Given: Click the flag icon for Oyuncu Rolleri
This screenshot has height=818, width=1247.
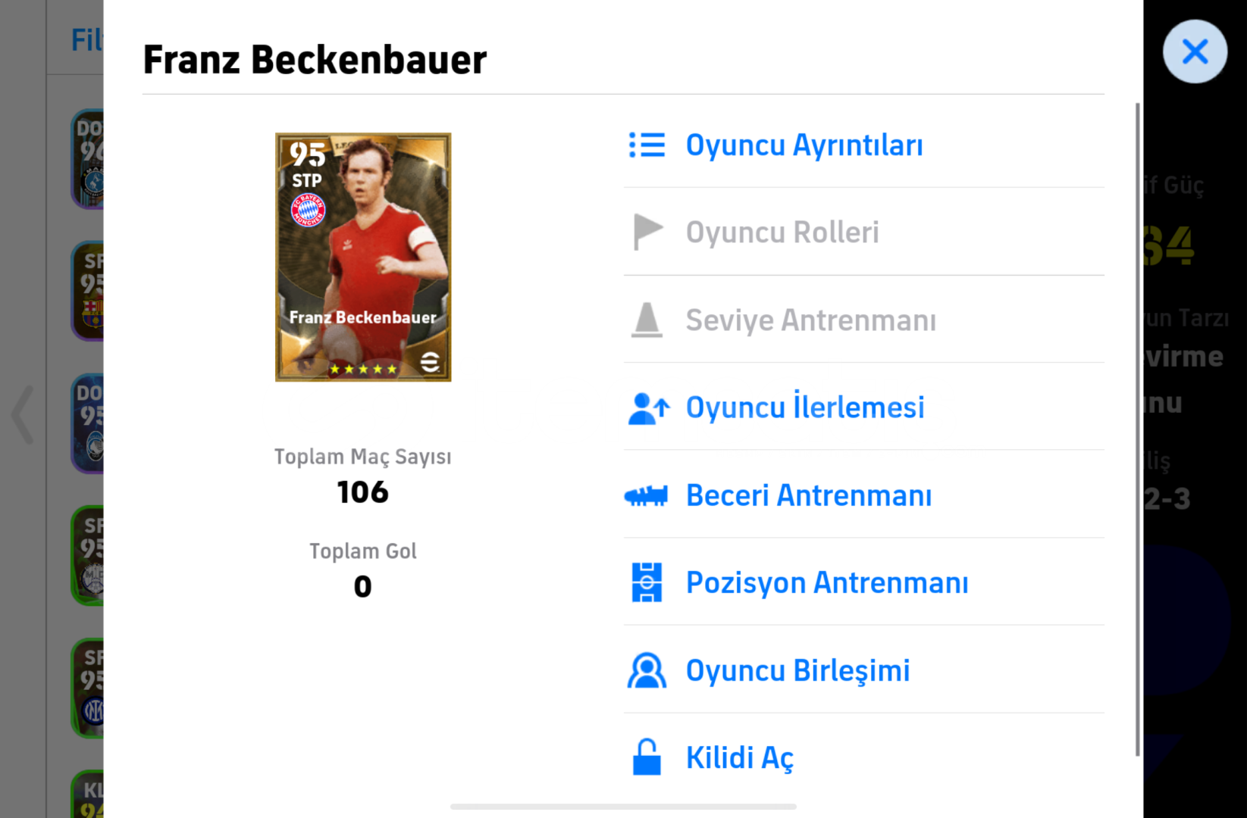Looking at the screenshot, I should pyautogui.click(x=647, y=232).
